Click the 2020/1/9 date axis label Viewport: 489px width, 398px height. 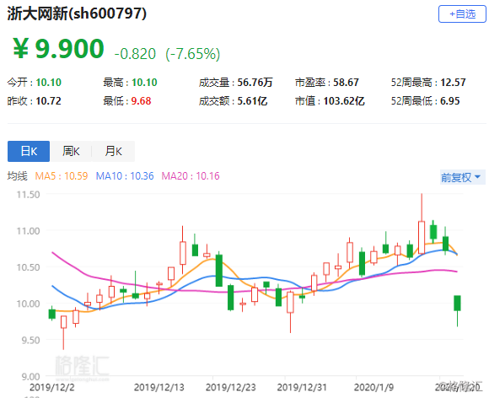[373, 387]
